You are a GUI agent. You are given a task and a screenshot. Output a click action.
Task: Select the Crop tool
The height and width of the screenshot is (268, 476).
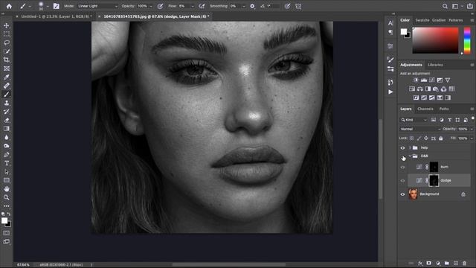pyautogui.click(x=7, y=60)
